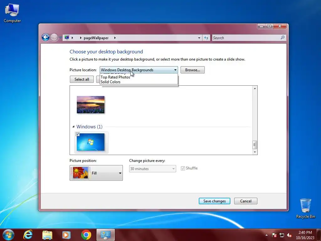
Task: Uncheck the Windows logo wallpaper checkbox
Action: [77, 134]
